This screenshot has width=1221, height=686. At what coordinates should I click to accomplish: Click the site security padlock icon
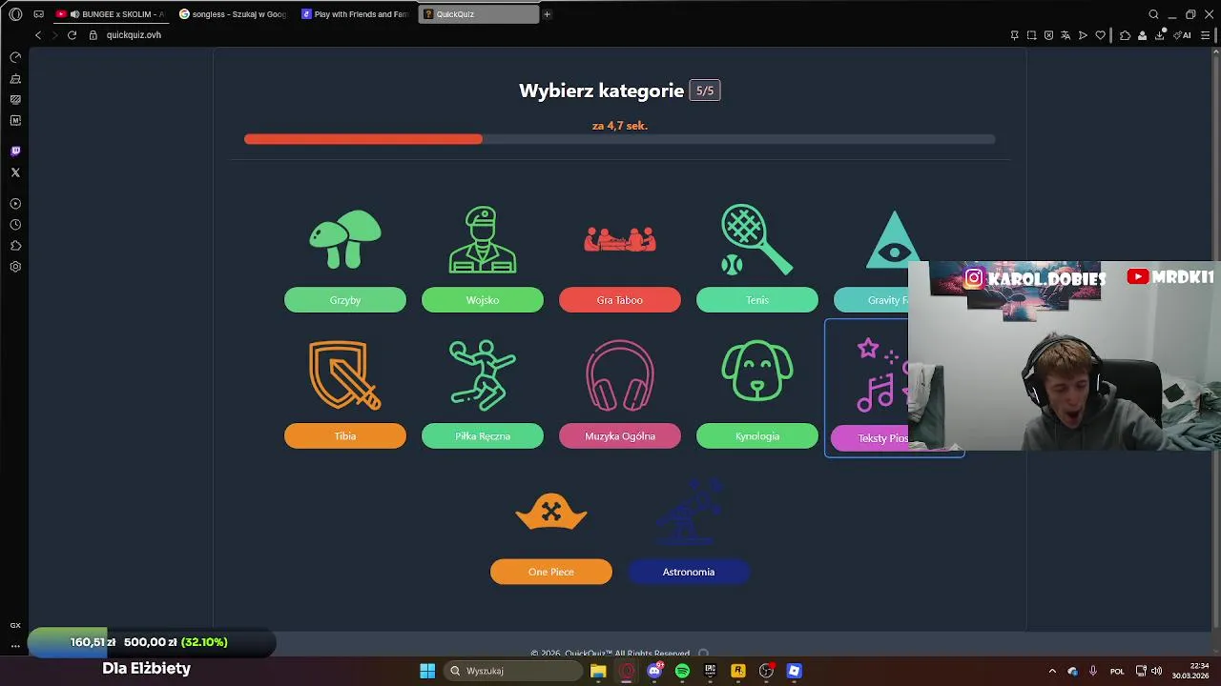93,35
